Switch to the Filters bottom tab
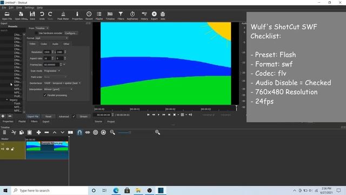346x195 pixels. coord(34,121)
